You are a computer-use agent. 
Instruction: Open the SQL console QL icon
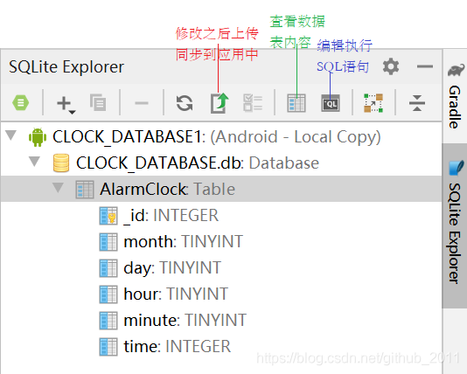pyautogui.click(x=331, y=103)
